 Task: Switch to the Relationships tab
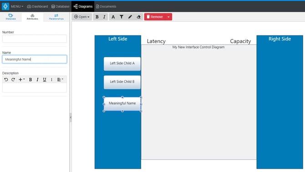[56, 17]
